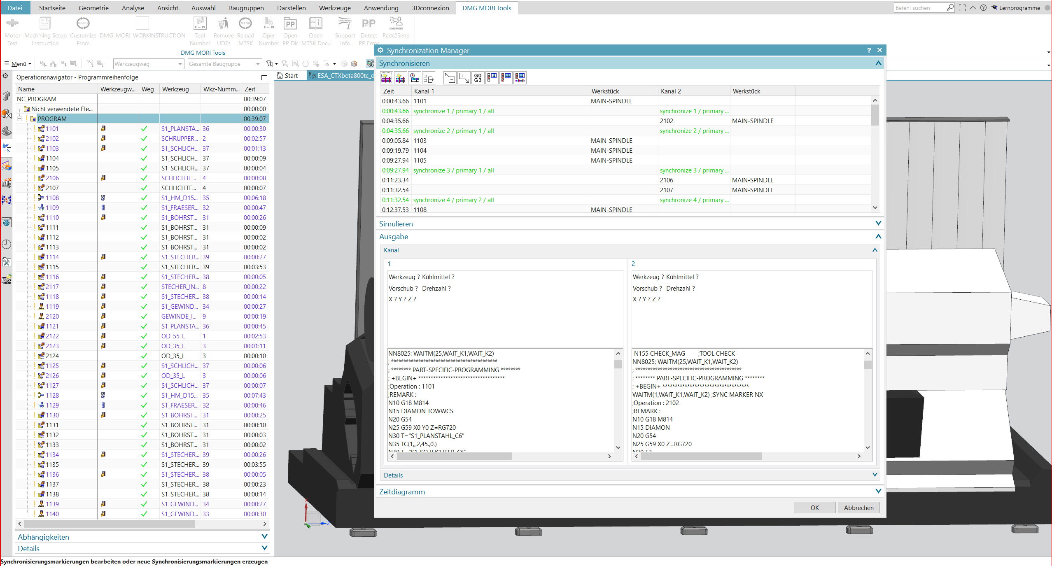Screen dimensions: 1052x566
Task: Collapse the Kanal subsection
Action: click(x=875, y=250)
